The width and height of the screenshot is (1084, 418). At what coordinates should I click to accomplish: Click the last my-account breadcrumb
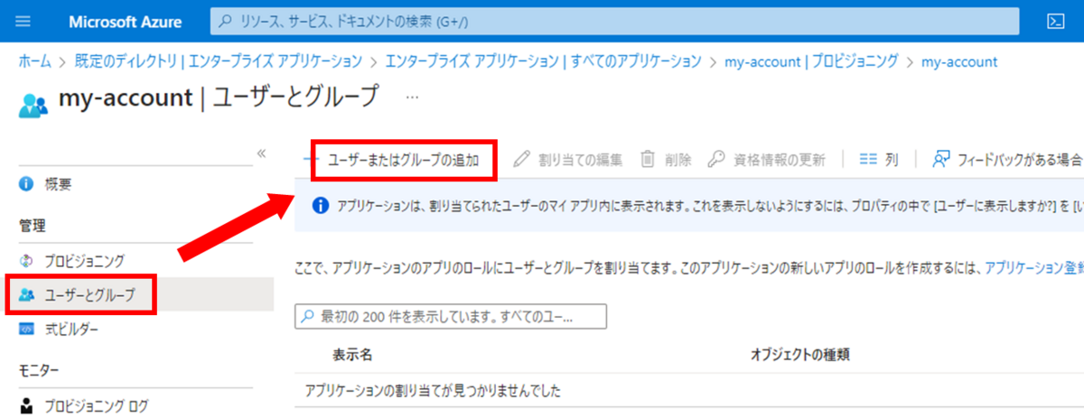coord(958,61)
